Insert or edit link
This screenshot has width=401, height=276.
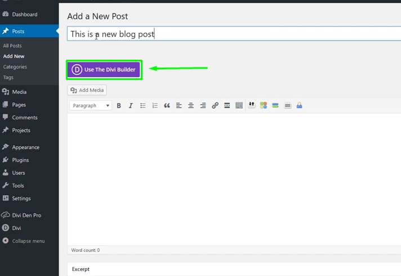(215, 105)
